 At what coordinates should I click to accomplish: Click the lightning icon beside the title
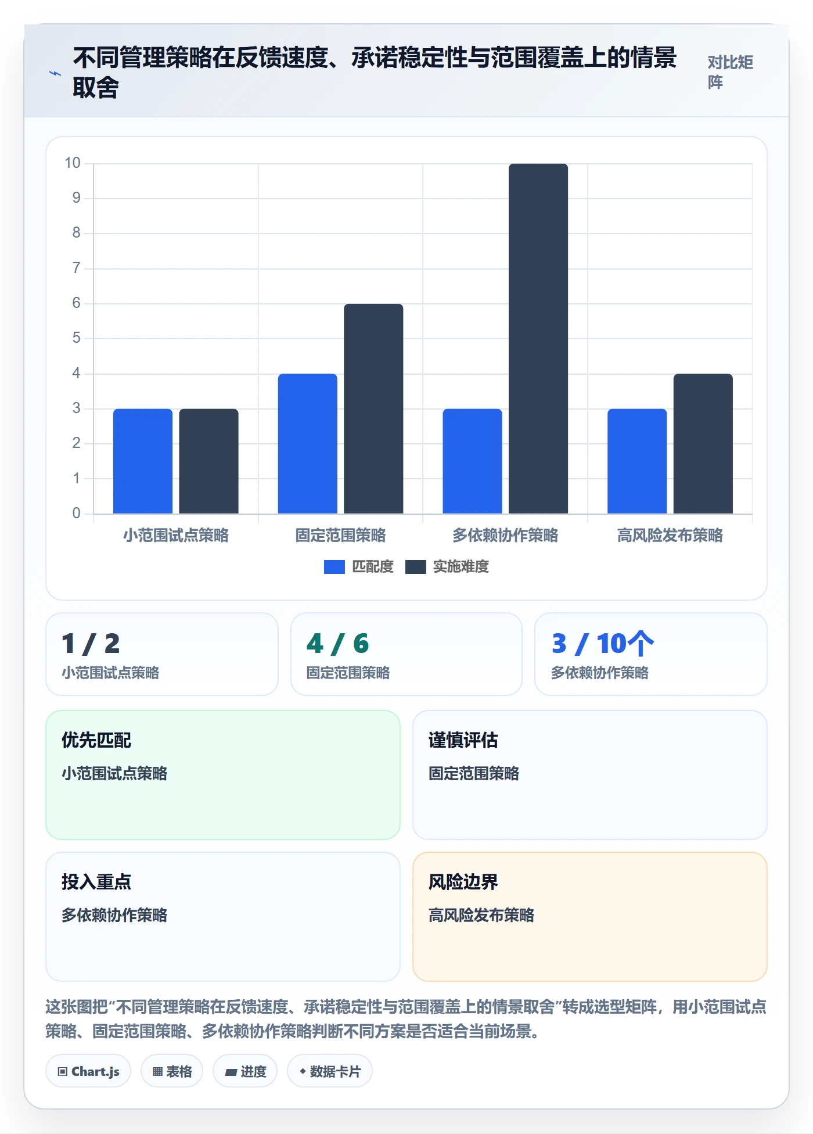pyautogui.click(x=55, y=74)
